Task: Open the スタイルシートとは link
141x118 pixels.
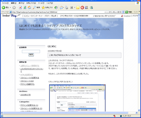Action: coord(27,81)
